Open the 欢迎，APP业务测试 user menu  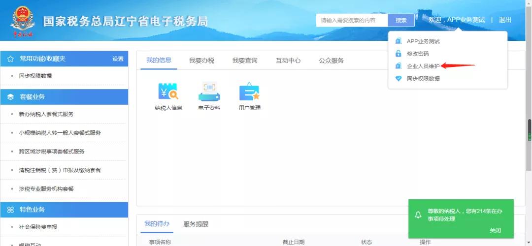pos(456,20)
